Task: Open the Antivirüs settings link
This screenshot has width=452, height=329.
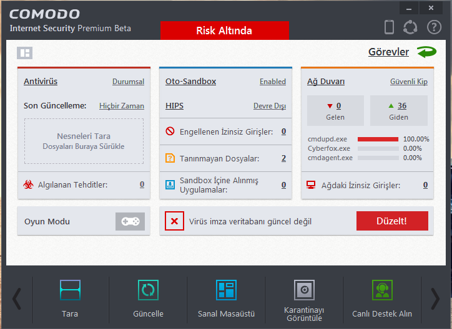Action: [x=41, y=82]
